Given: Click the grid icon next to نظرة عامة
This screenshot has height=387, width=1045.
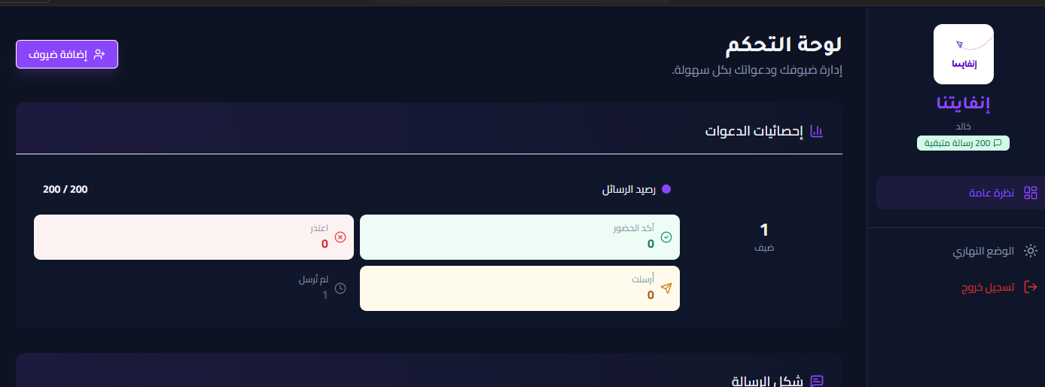Looking at the screenshot, I should [1031, 193].
